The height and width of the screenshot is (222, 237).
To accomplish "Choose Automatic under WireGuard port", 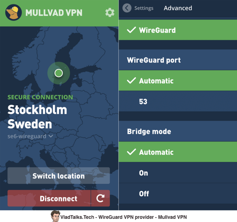I will pos(178,80).
